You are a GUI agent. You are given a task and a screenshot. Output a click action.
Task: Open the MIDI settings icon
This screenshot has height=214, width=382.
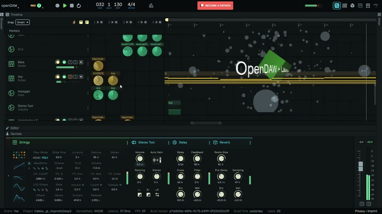pos(33,5)
